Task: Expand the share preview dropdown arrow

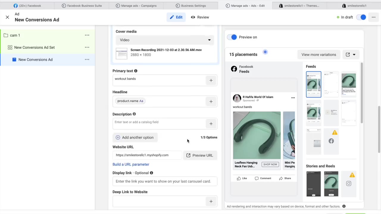Action: pyautogui.click(x=354, y=55)
